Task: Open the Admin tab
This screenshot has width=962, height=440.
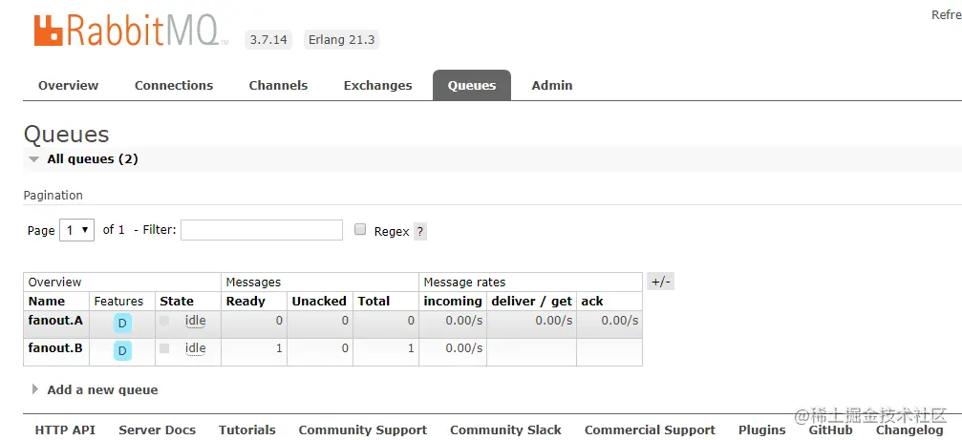Action: (x=552, y=85)
